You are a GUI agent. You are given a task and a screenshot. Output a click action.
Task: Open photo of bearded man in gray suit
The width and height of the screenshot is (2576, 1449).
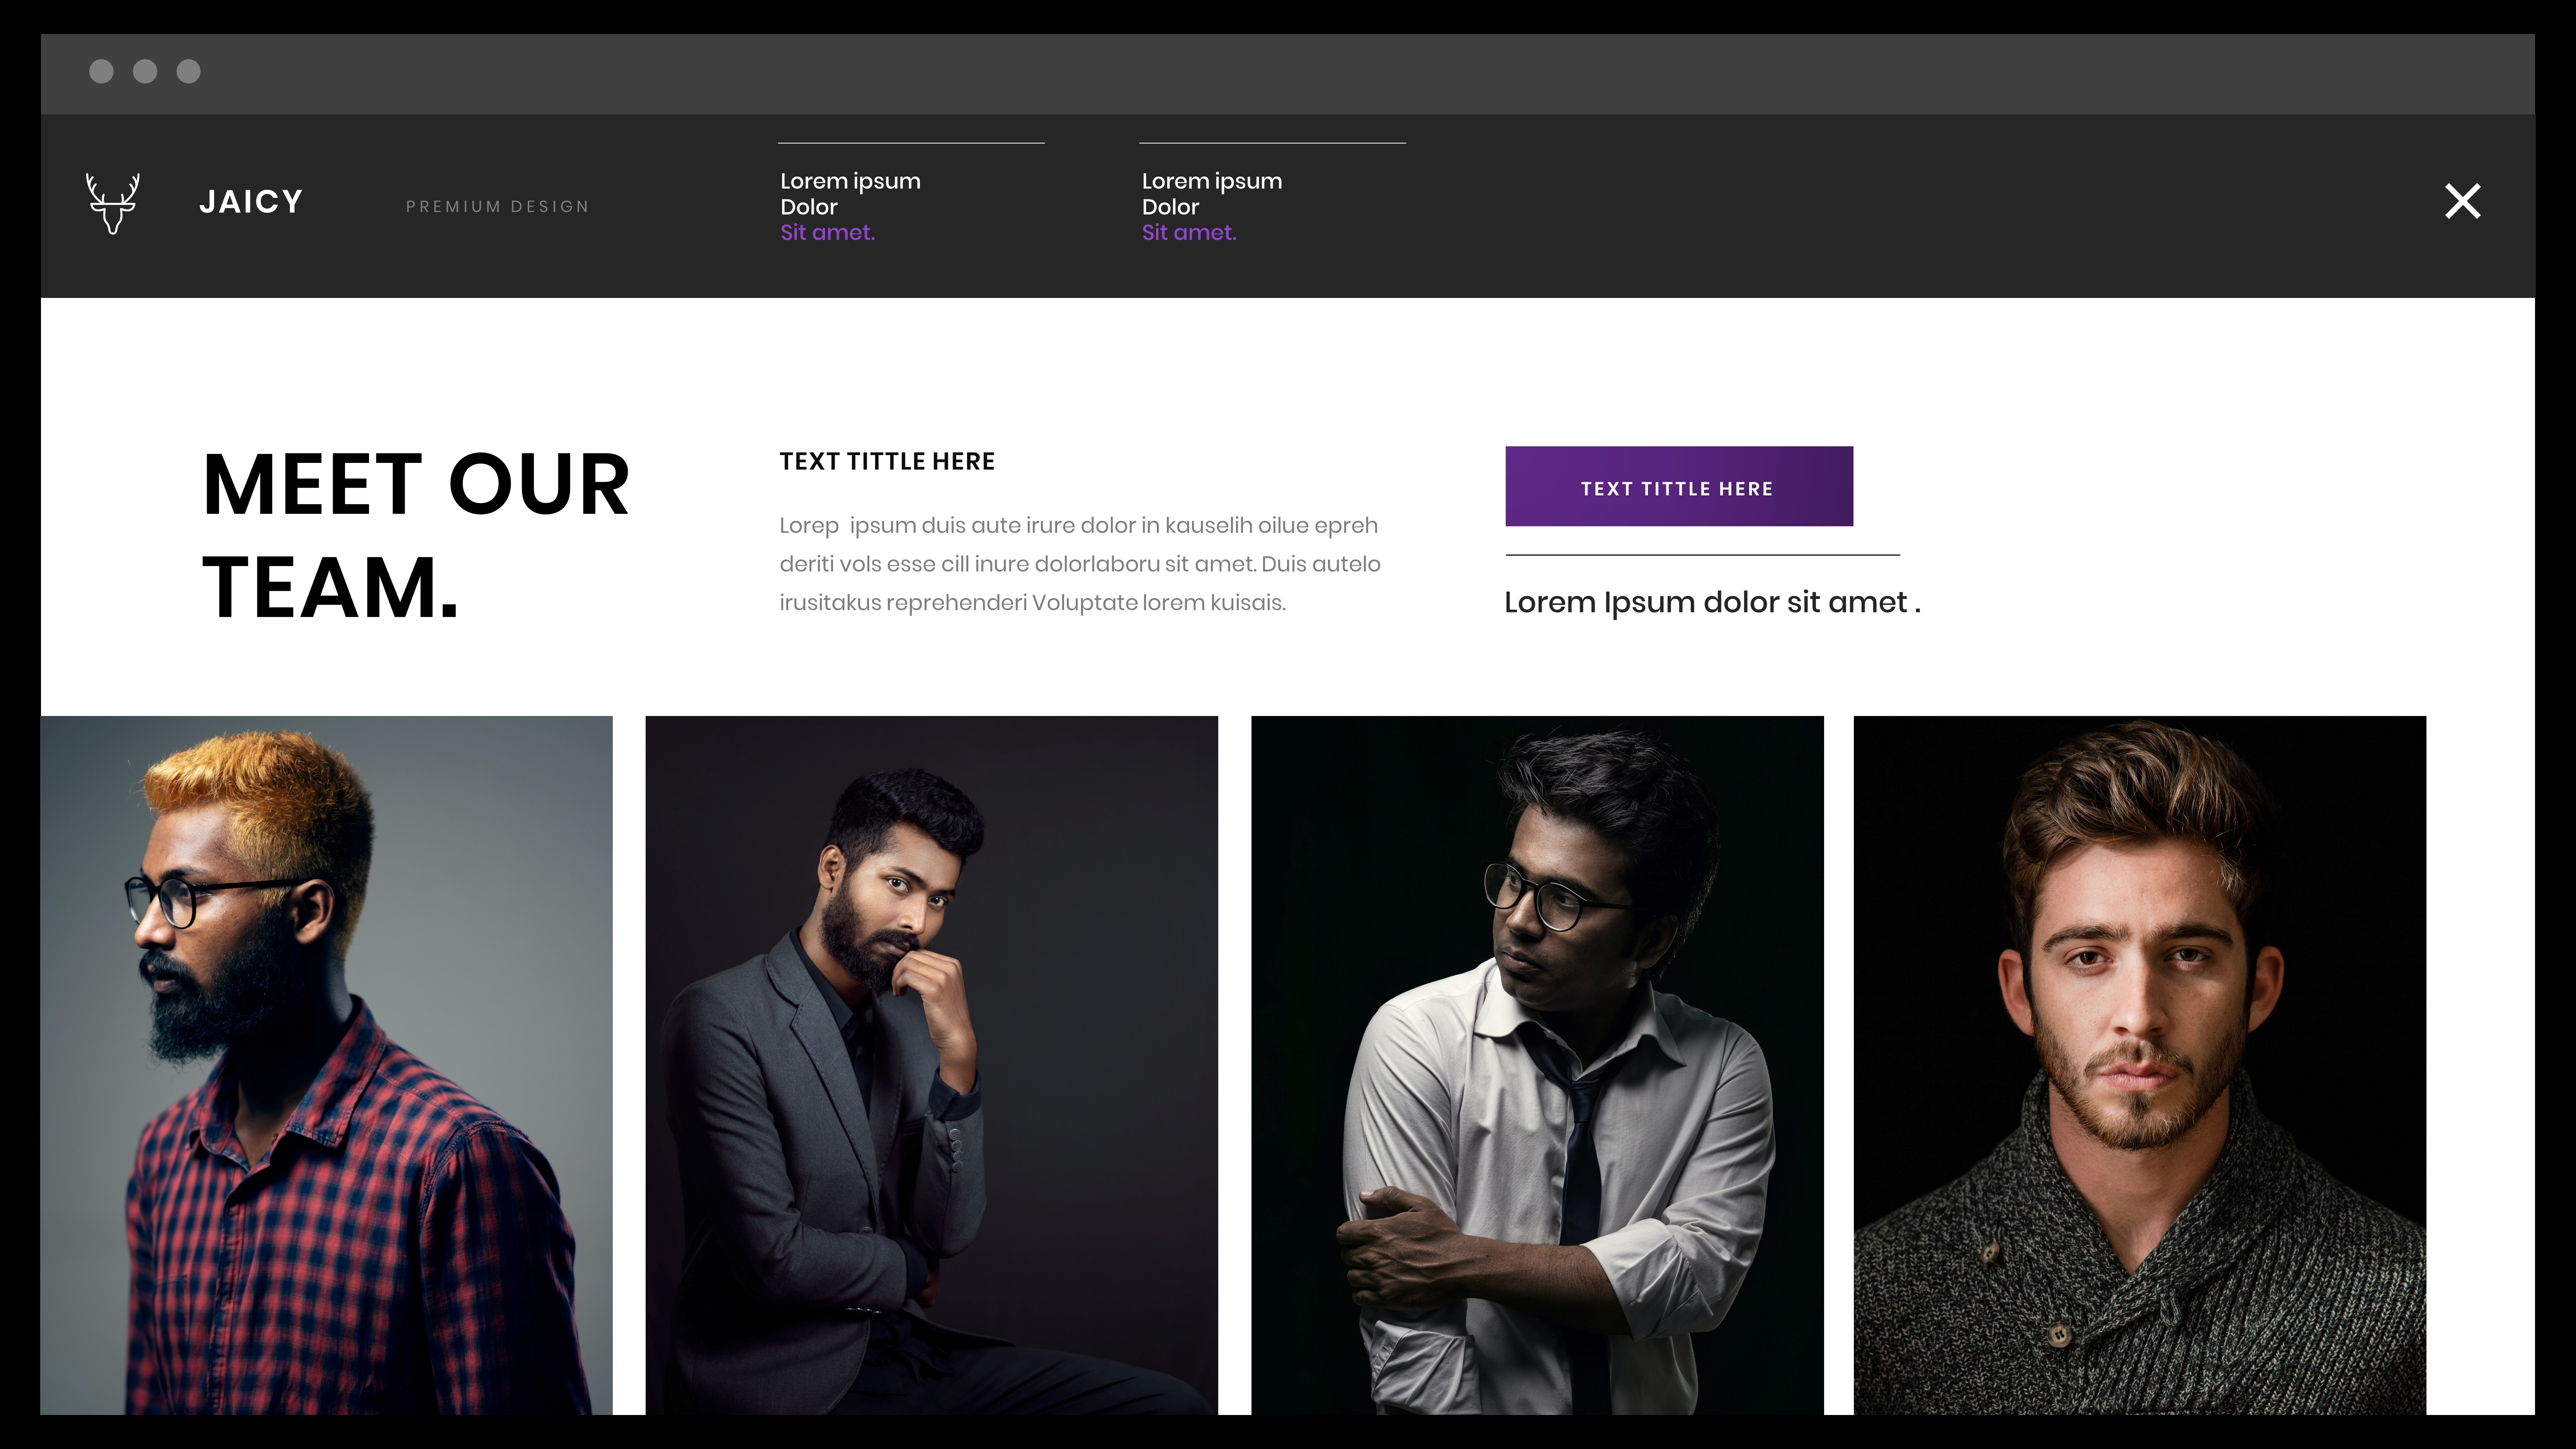(x=931, y=1065)
